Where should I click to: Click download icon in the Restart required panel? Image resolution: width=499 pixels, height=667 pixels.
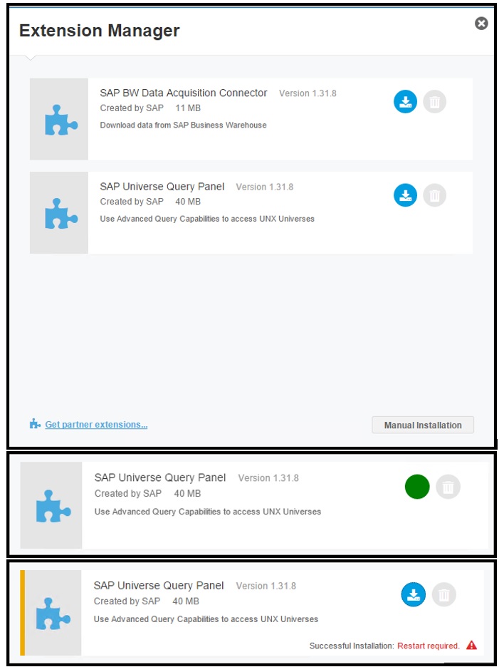[414, 594]
